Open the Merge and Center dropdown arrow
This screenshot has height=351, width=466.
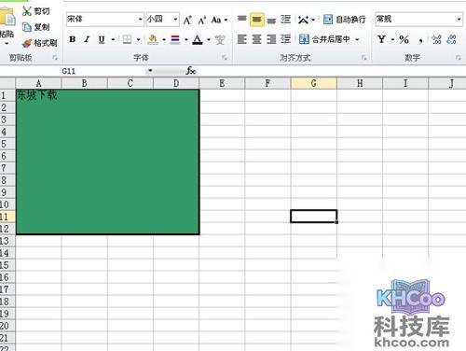(x=357, y=39)
